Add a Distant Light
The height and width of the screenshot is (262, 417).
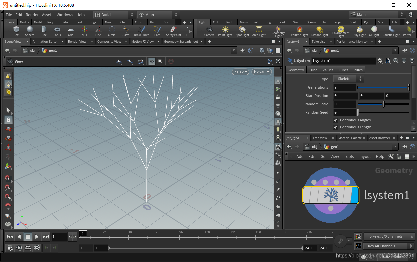coord(320,31)
